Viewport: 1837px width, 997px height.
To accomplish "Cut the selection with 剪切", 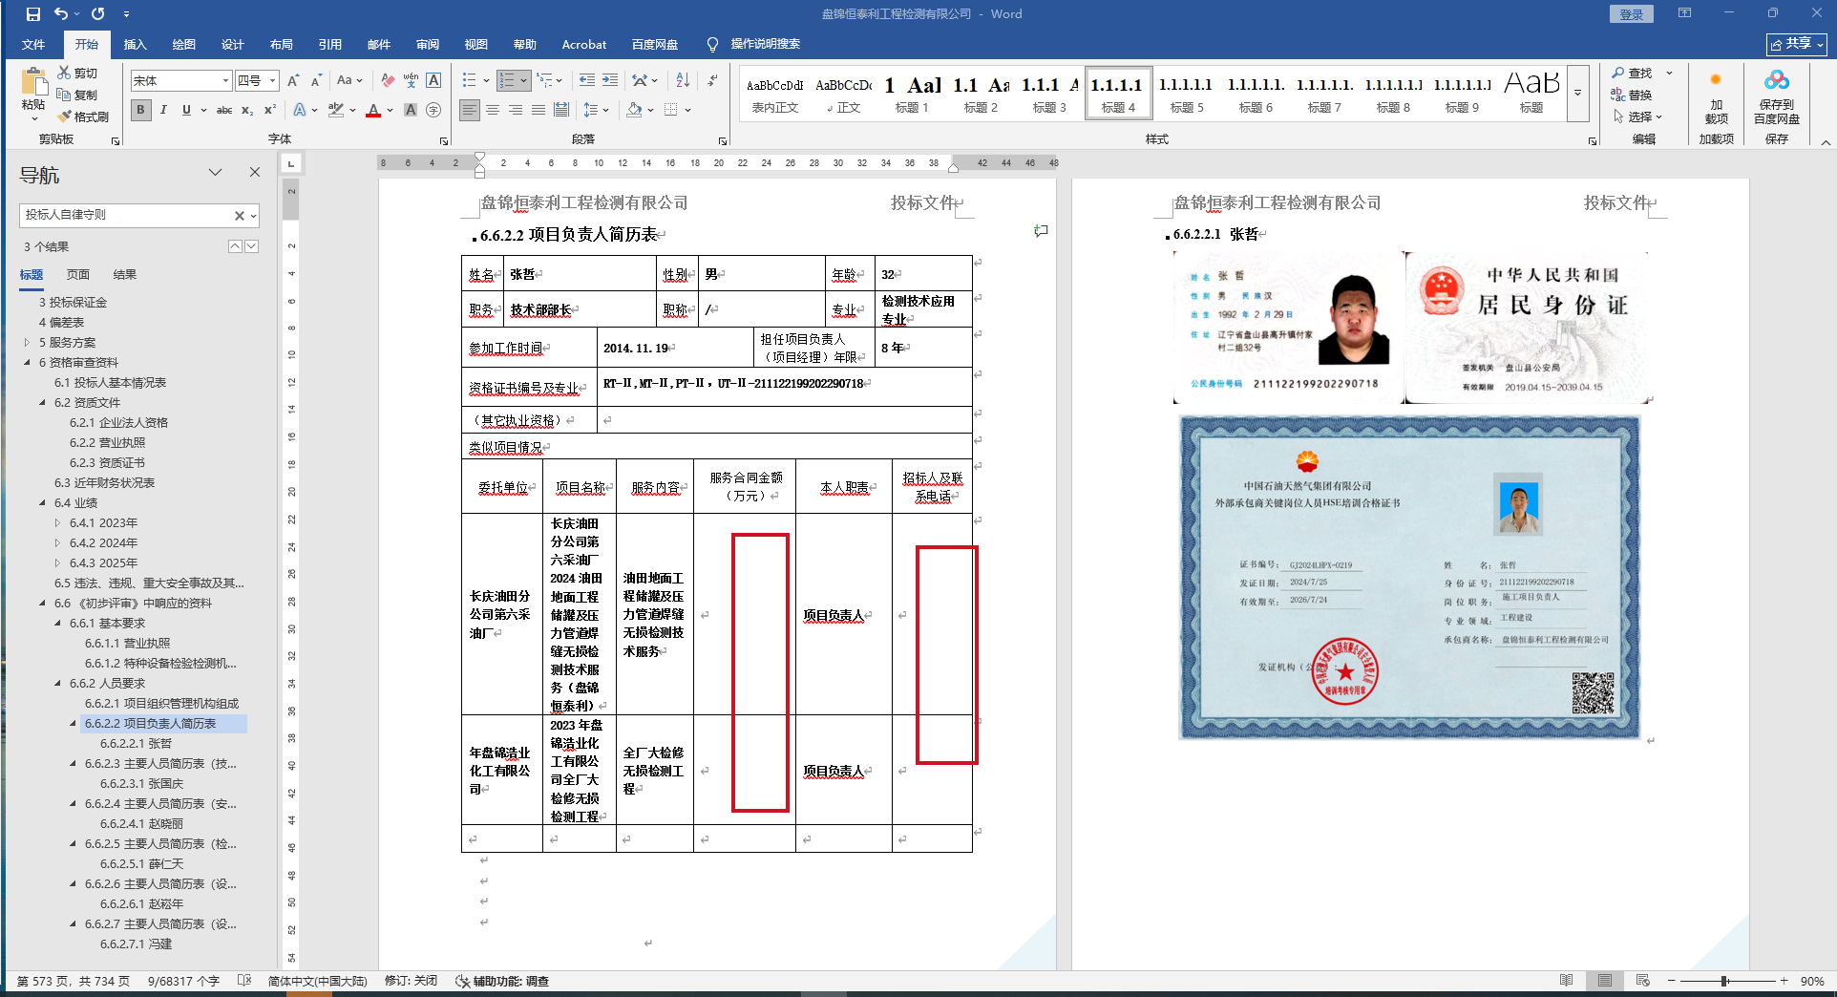I will (77, 73).
